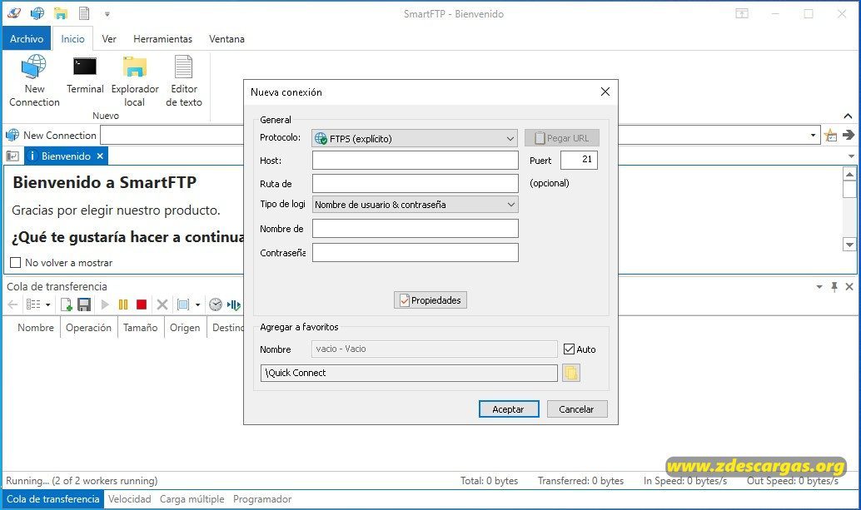Click the go arrow at address bar end
This screenshot has width=861, height=510.
(849, 135)
